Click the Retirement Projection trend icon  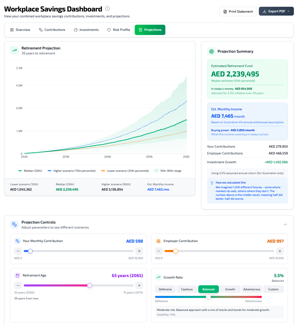[14, 50]
